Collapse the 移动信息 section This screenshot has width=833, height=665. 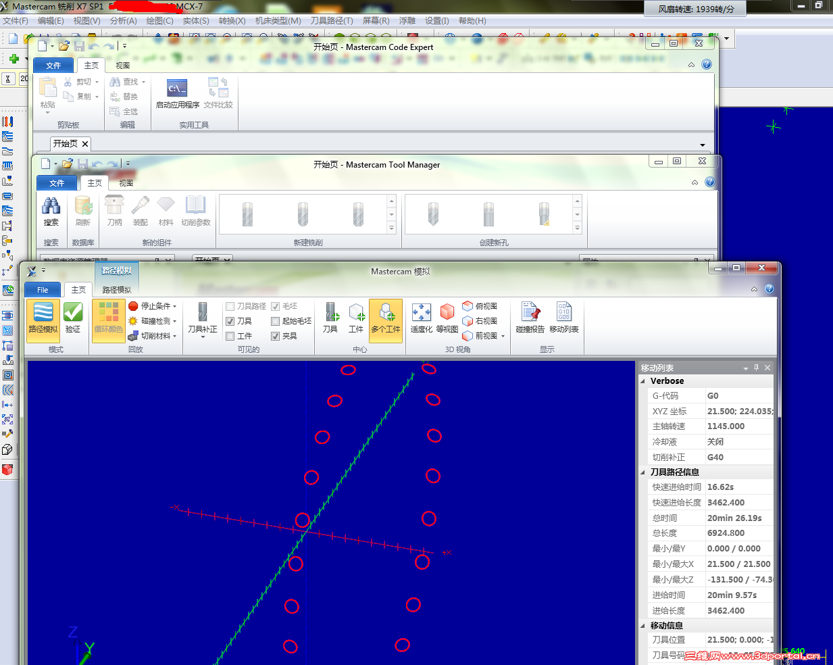point(643,626)
